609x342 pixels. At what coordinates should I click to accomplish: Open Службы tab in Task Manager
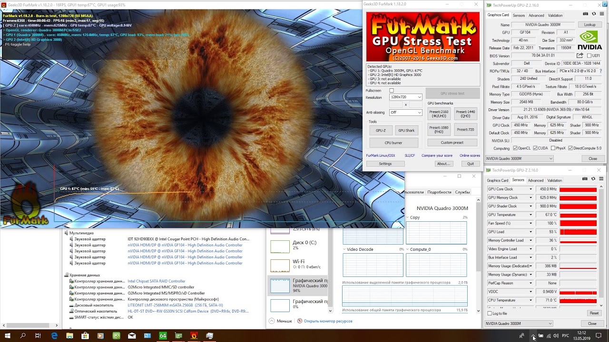pos(462,192)
